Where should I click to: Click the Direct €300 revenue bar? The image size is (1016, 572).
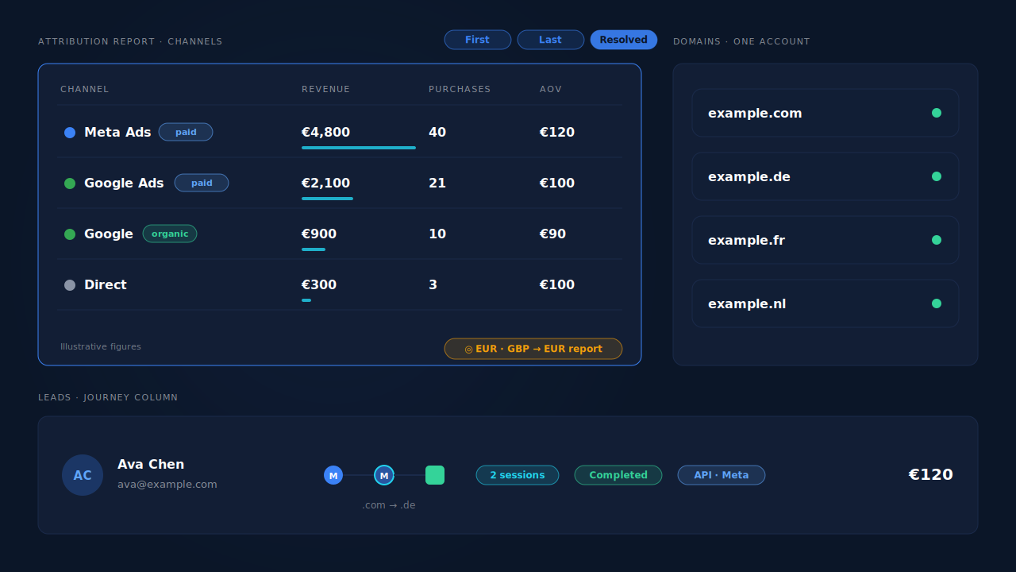click(306, 300)
